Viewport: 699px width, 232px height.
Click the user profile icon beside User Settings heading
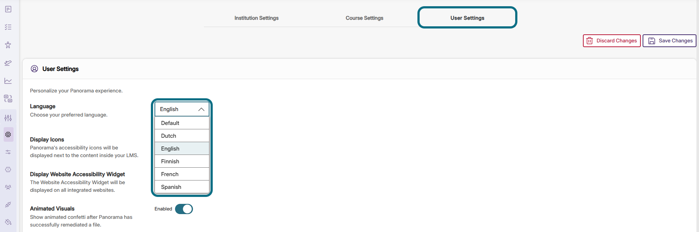point(34,69)
